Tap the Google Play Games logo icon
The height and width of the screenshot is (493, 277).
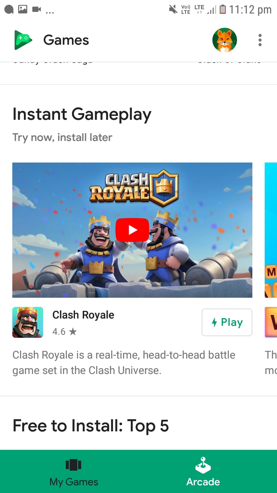coord(23,40)
